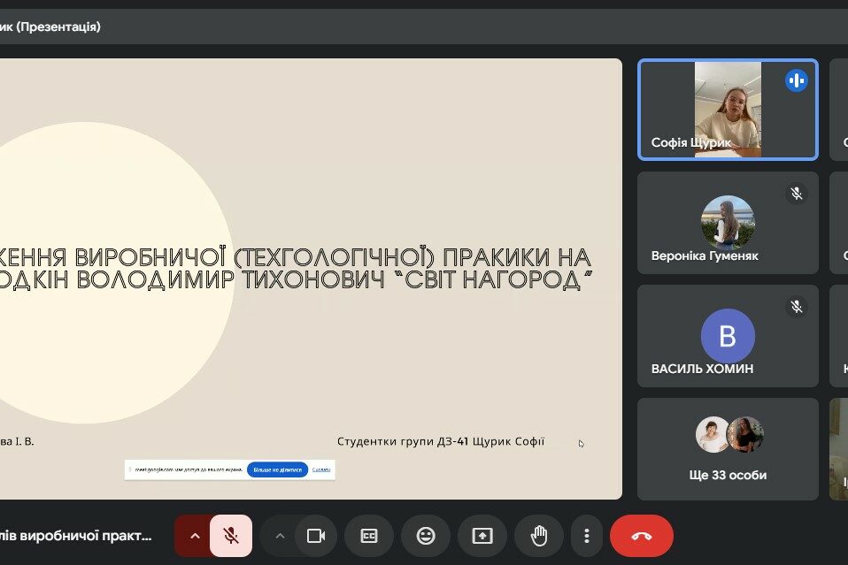848x565 pixels.
Task: Click muted mic icon on Вероніка Гуменяк tile
Action: [x=796, y=193]
